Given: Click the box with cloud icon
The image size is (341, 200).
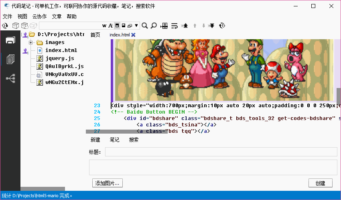Looking at the screenshot, I should (x=24, y=26).
